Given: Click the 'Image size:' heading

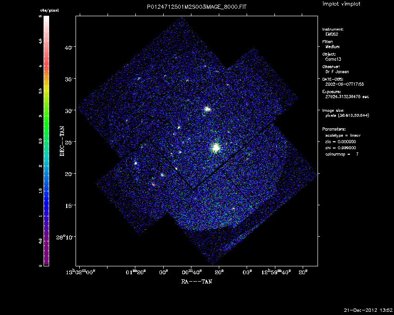Looking at the screenshot, I should coord(333,110).
